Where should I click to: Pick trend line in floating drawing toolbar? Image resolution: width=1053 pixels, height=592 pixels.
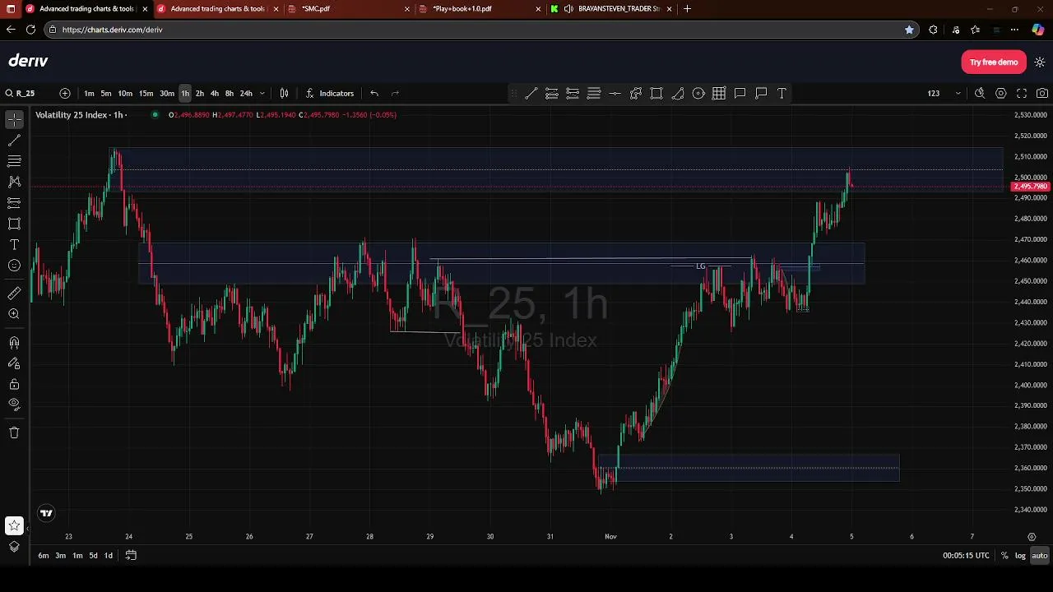(531, 93)
